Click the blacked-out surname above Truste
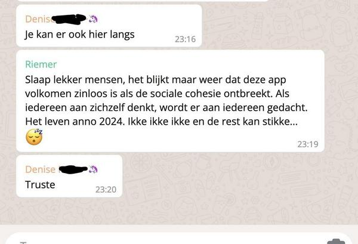 click(x=73, y=169)
